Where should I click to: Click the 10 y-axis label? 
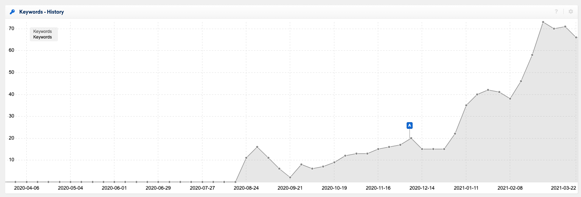(x=12, y=160)
